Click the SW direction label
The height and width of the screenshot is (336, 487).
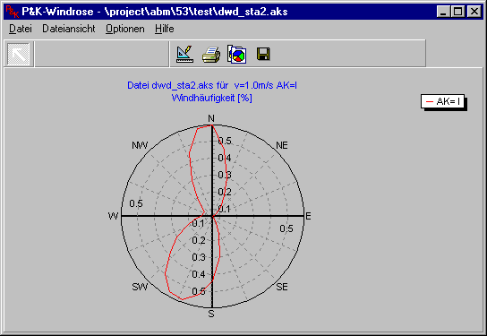pos(140,287)
